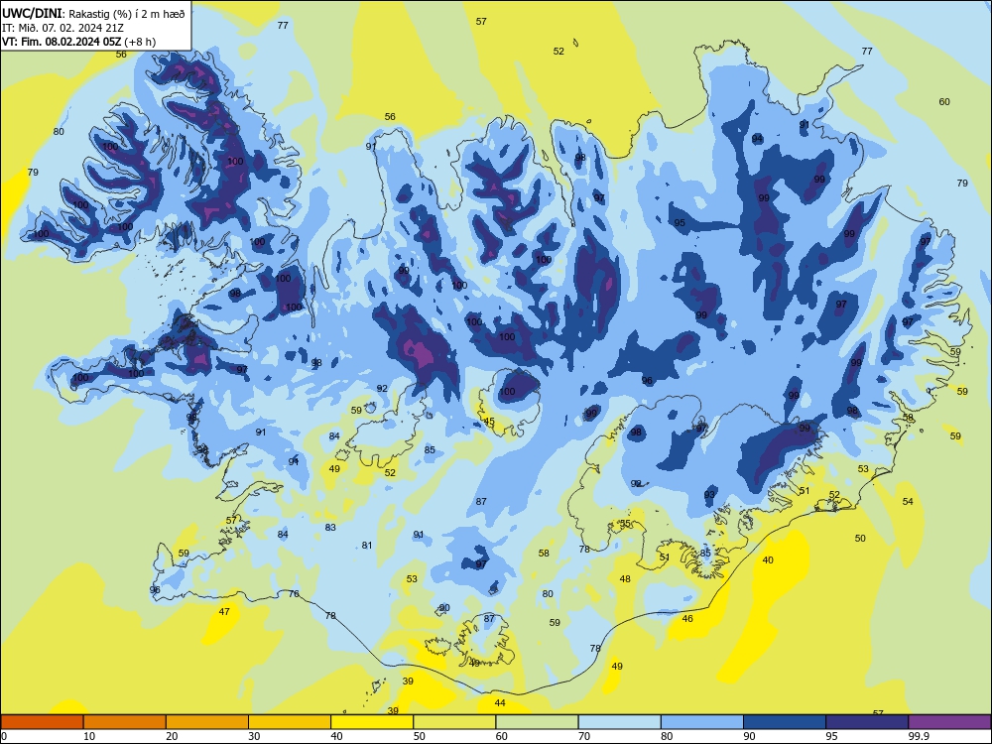Click the map humidity value '83'
The image size is (992, 744).
coord(330,527)
